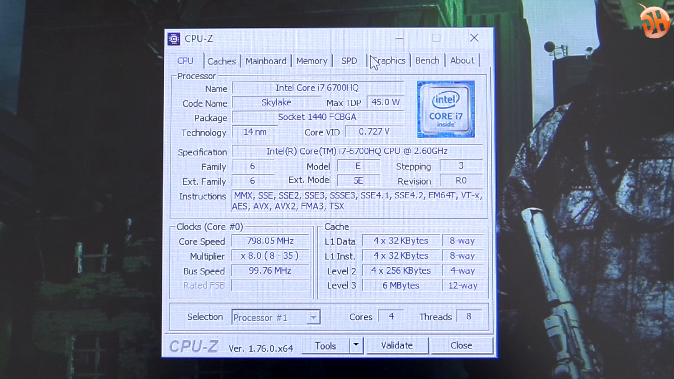Screen dimensions: 674x379
Task: Click the Max TDP 45.0 W value
Action: [385, 102]
